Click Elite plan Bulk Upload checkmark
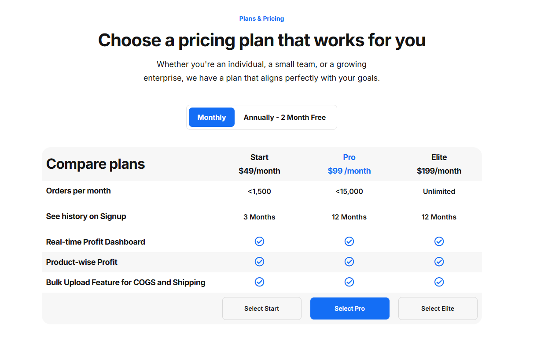Viewport: 537px width, 353px height. pyautogui.click(x=439, y=282)
